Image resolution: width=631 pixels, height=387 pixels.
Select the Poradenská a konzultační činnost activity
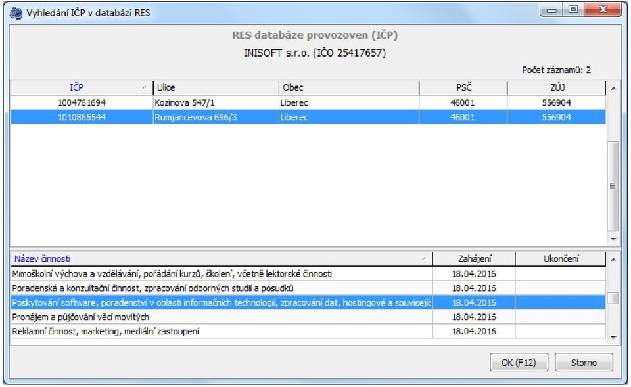pos(222,288)
